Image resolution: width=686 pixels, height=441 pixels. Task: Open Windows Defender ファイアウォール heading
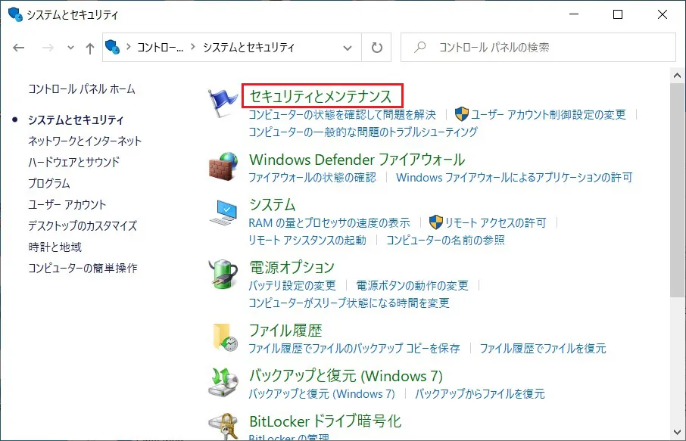357,160
